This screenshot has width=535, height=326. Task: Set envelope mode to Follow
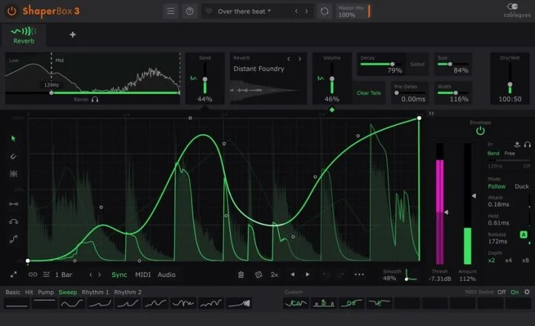coord(497,186)
